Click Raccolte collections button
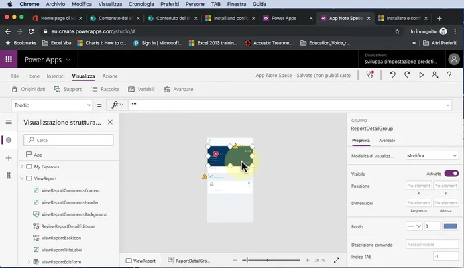Screen dimensions: 464x268 (105, 89)
